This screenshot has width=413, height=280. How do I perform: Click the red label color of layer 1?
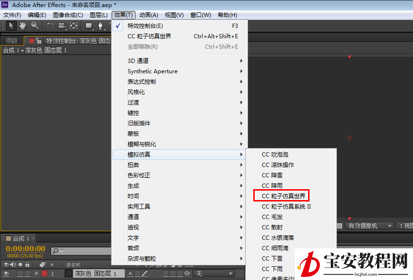(44, 273)
